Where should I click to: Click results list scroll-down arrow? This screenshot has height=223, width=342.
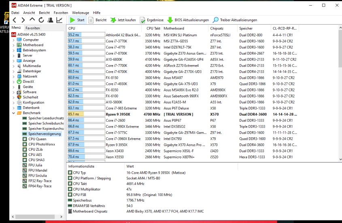(x=340, y=159)
